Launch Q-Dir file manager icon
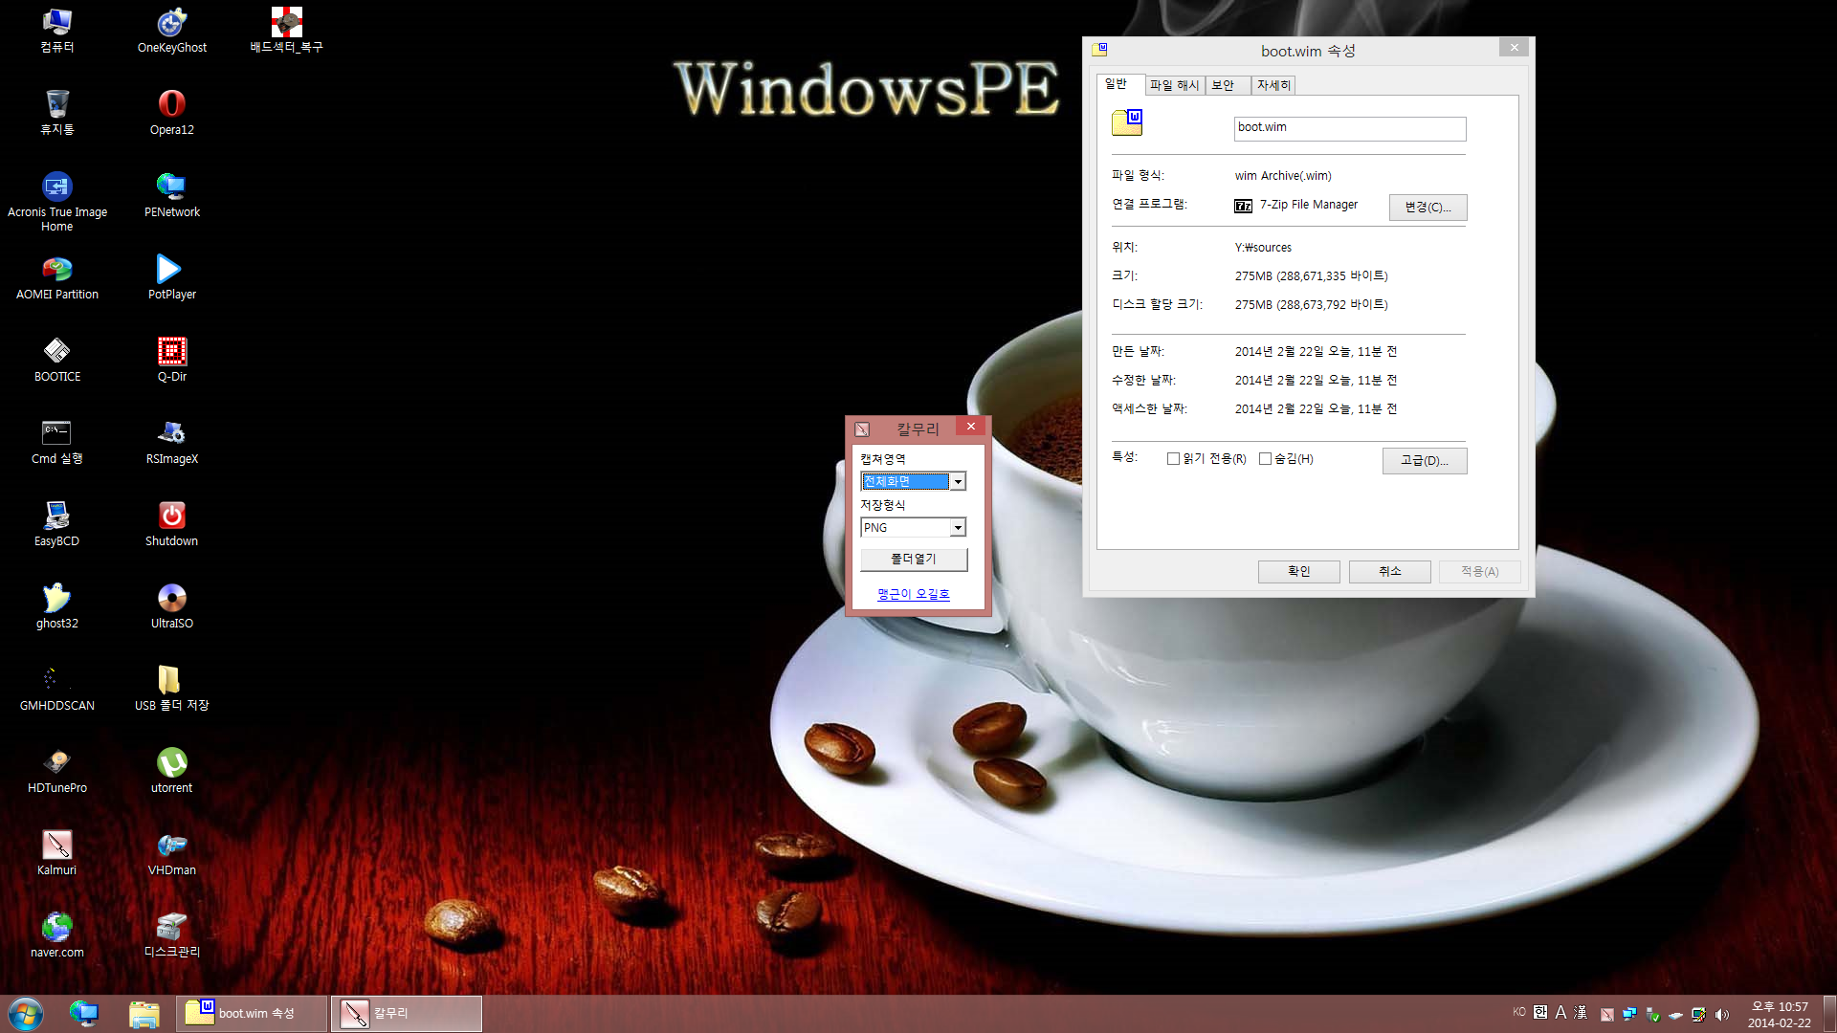Viewport: 1837px width, 1033px height. click(x=171, y=359)
